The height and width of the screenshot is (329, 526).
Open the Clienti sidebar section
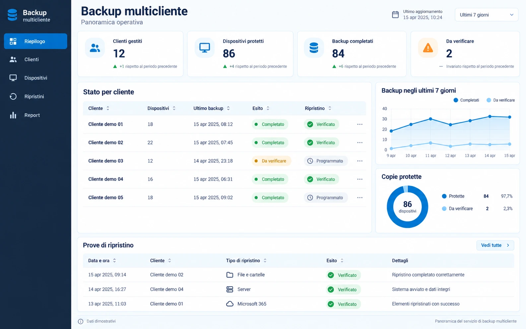pyautogui.click(x=35, y=59)
